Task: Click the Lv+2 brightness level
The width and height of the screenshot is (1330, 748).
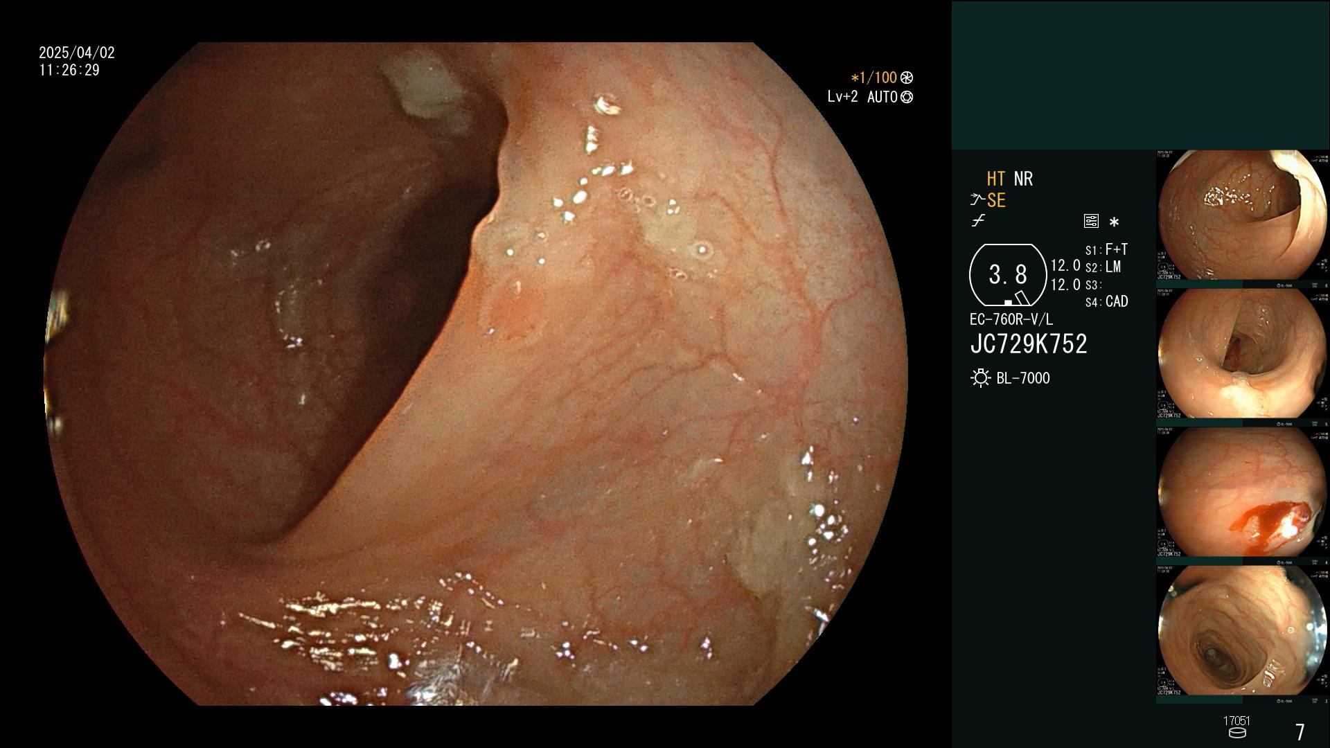Action: (x=842, y=97)
